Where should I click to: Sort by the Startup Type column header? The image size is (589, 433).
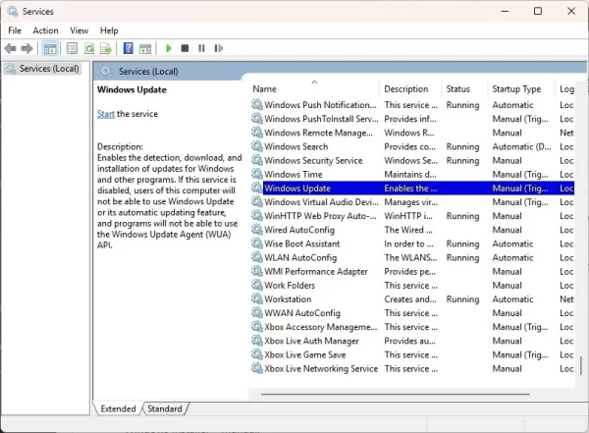click(x=521, y=88)
